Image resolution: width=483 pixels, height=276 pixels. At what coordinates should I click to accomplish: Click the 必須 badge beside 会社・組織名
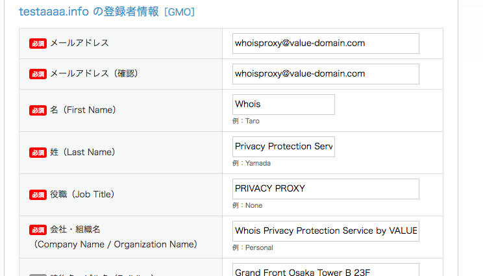(38, 230)
